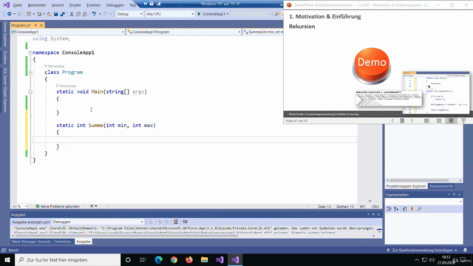Open Firefox from the taskbar
This screenshot has width=473, height=266.
tap(189, 259)
